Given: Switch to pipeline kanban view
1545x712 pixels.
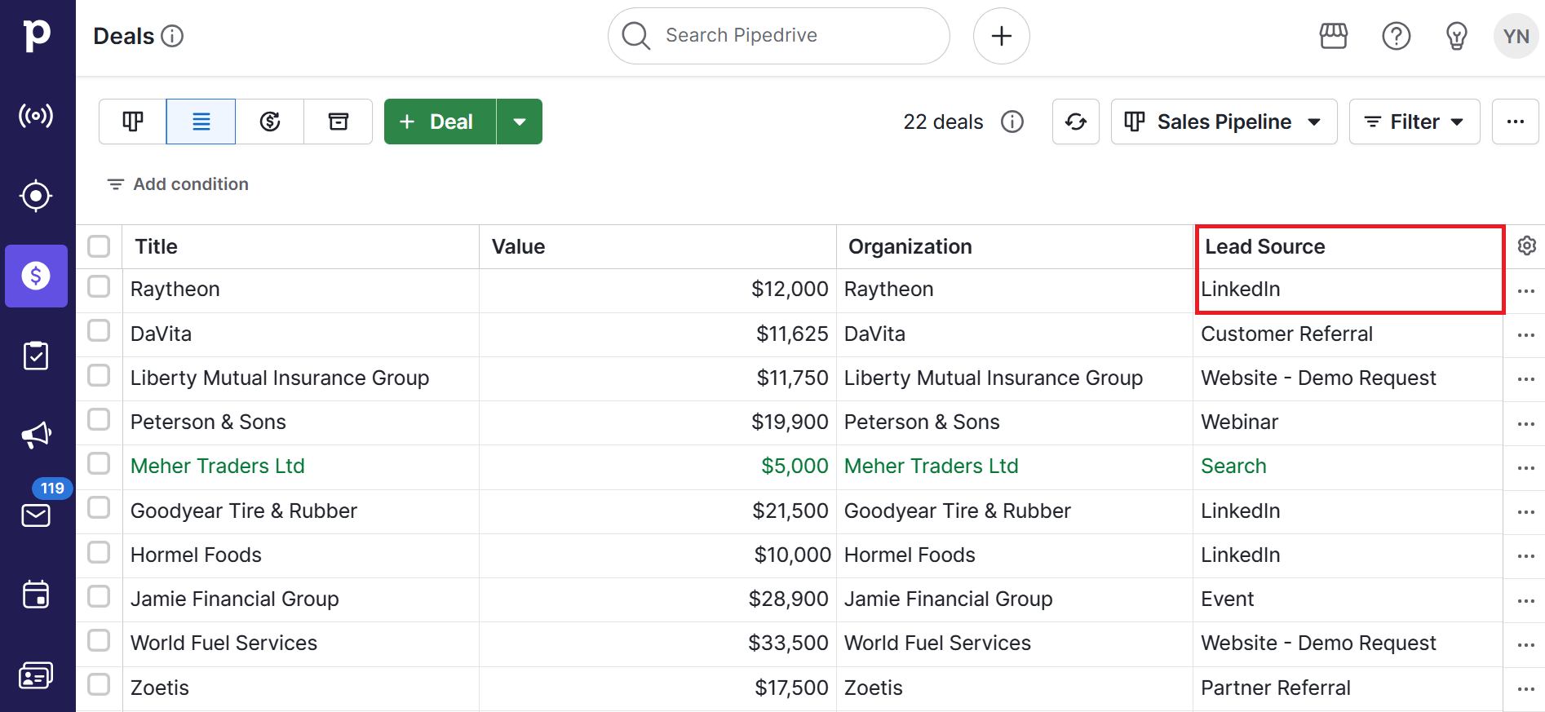Looking at the screenshot, I should pos(133,122).
